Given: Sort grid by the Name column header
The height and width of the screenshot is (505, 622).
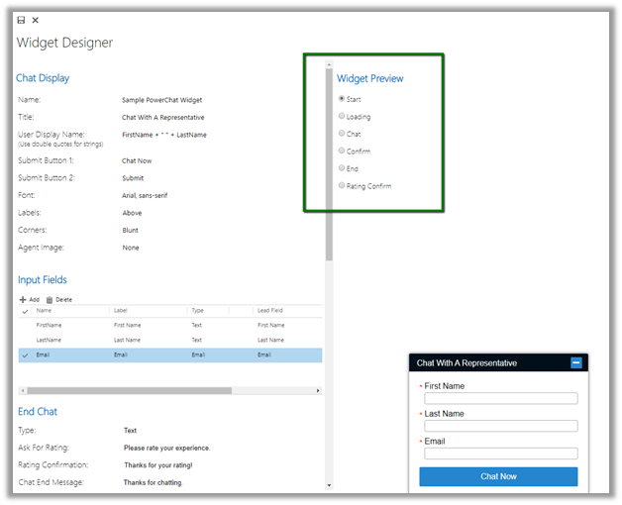Looking at the screenshot, I should [x=44, y=311].
